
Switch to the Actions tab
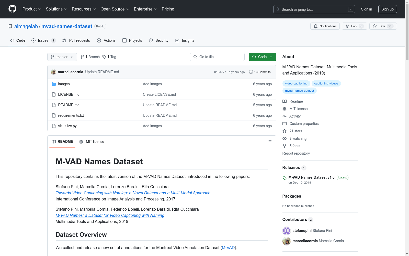106,40
